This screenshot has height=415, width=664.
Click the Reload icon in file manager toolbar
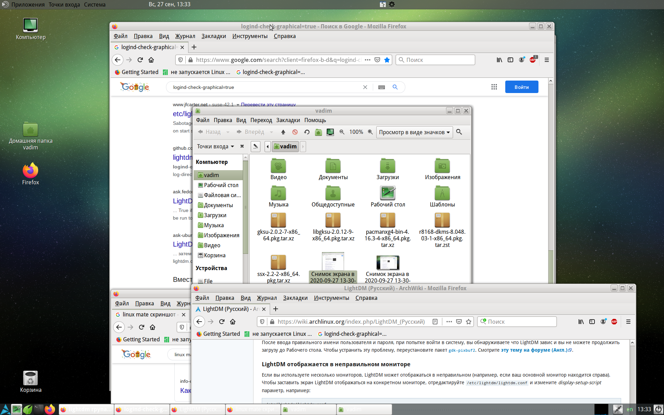click(x=307, y=132)
